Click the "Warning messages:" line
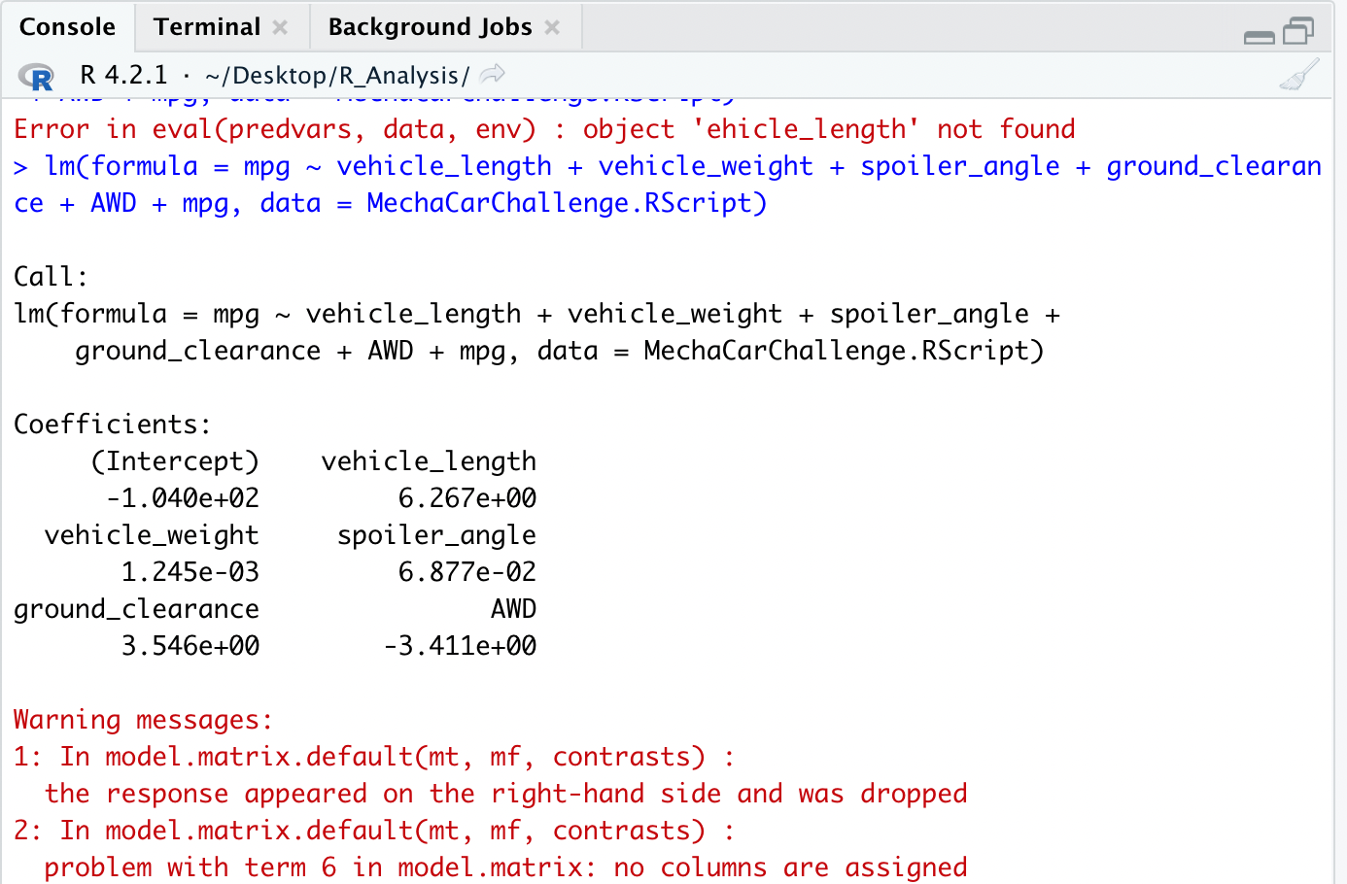The height and width of the screenshot is (884, 1347). pos(143,720)
